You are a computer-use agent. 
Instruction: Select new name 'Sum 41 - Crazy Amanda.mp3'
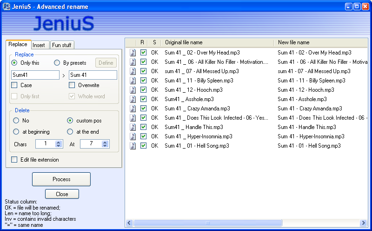tap(310, 109)
